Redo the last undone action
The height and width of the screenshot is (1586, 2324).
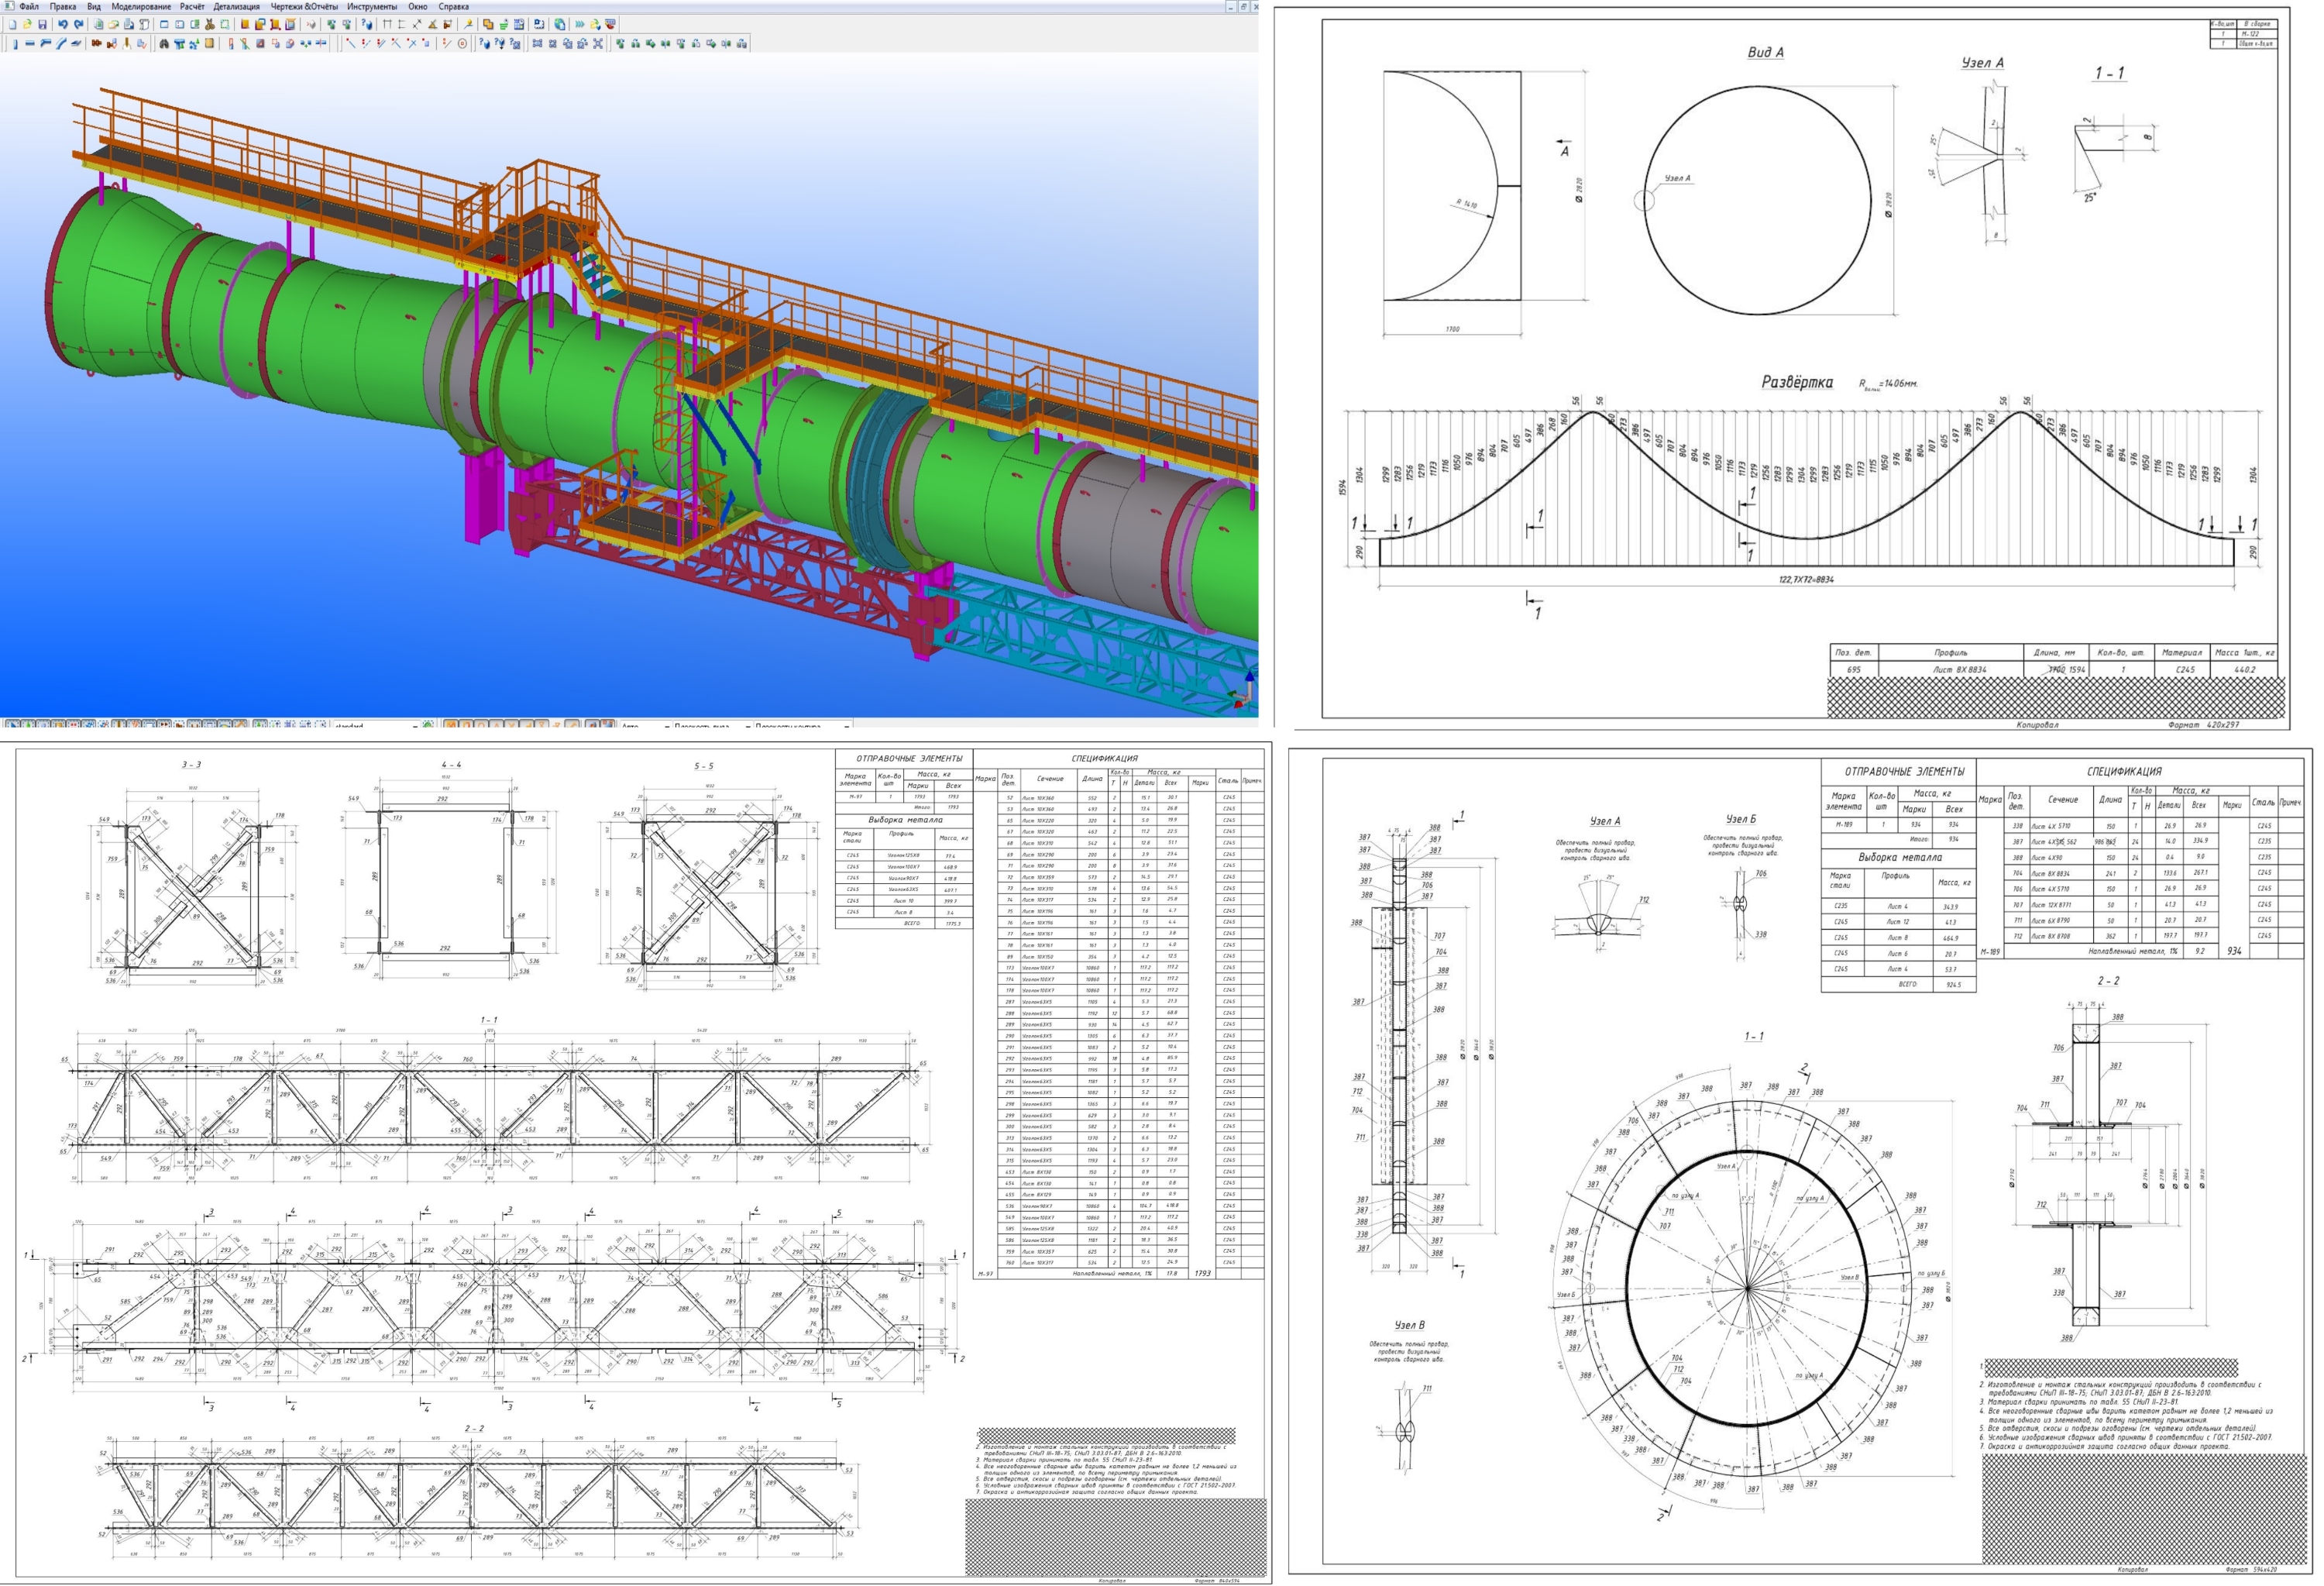point(79,24)
